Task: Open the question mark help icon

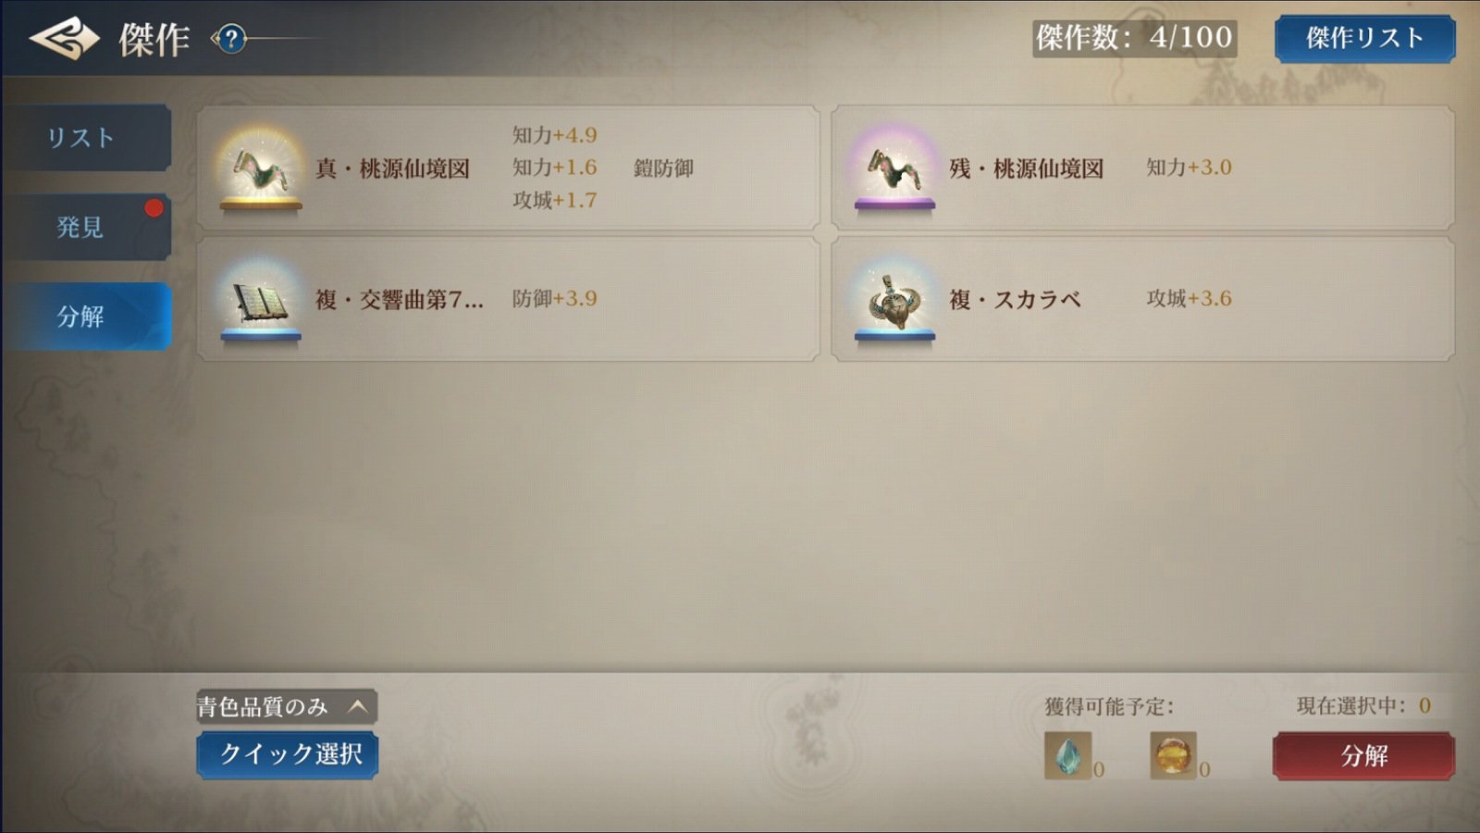Action: click(x=231, y=39)
